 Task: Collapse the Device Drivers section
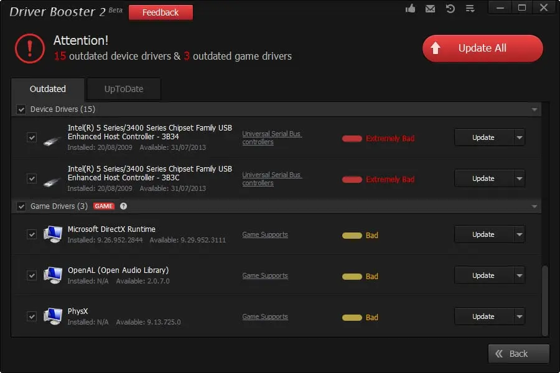tap(535, 109)
